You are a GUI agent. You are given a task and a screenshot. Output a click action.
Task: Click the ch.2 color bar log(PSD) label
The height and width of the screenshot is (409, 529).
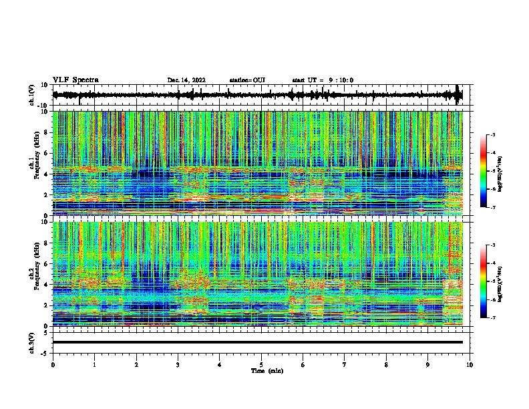tap(500, 284)
